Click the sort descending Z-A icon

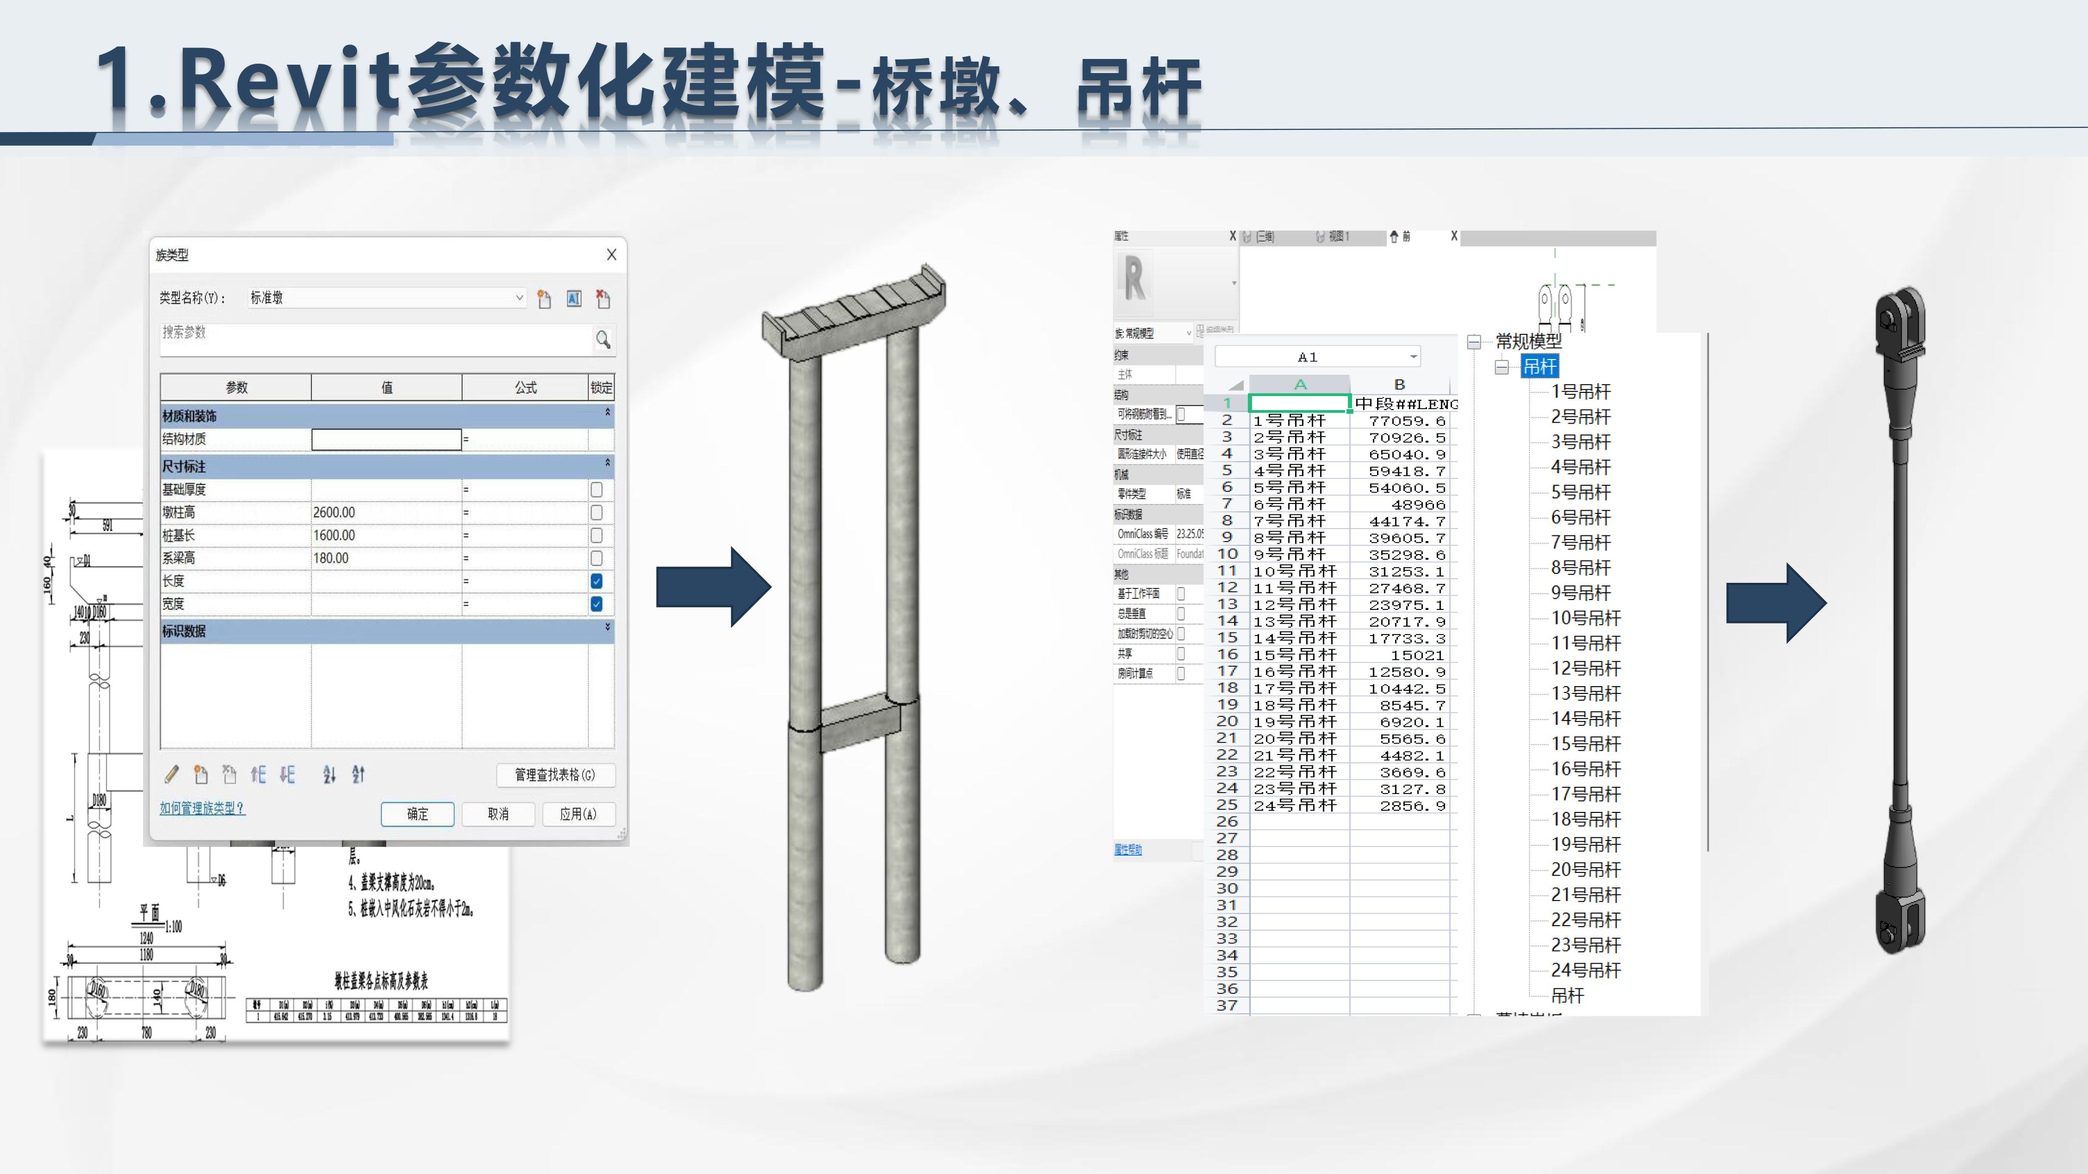click(x=358, y=774)
